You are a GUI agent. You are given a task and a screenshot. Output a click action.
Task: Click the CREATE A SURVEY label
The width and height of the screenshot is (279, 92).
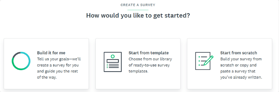click(x=138, y=5)
